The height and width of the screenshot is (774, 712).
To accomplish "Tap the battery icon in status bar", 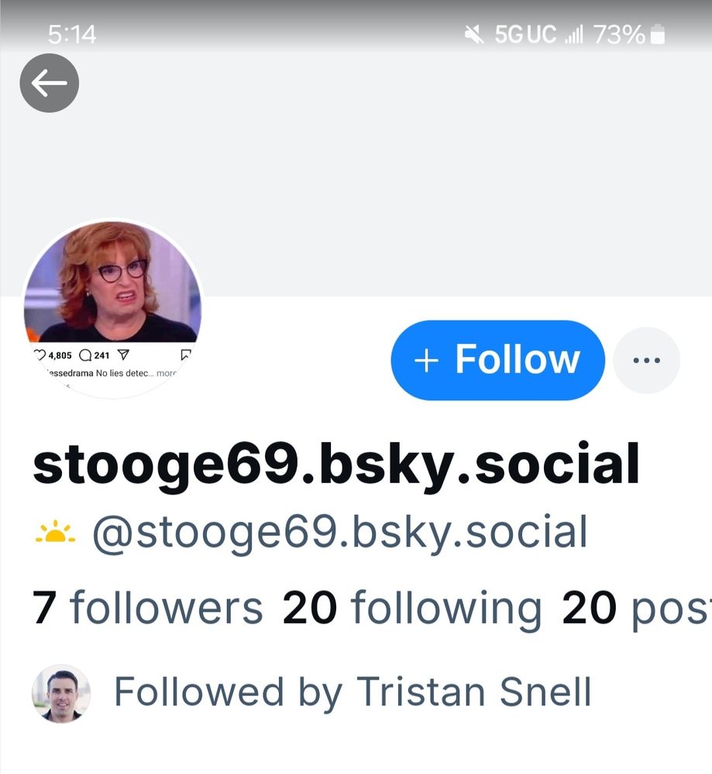I will tap(658, 35).
